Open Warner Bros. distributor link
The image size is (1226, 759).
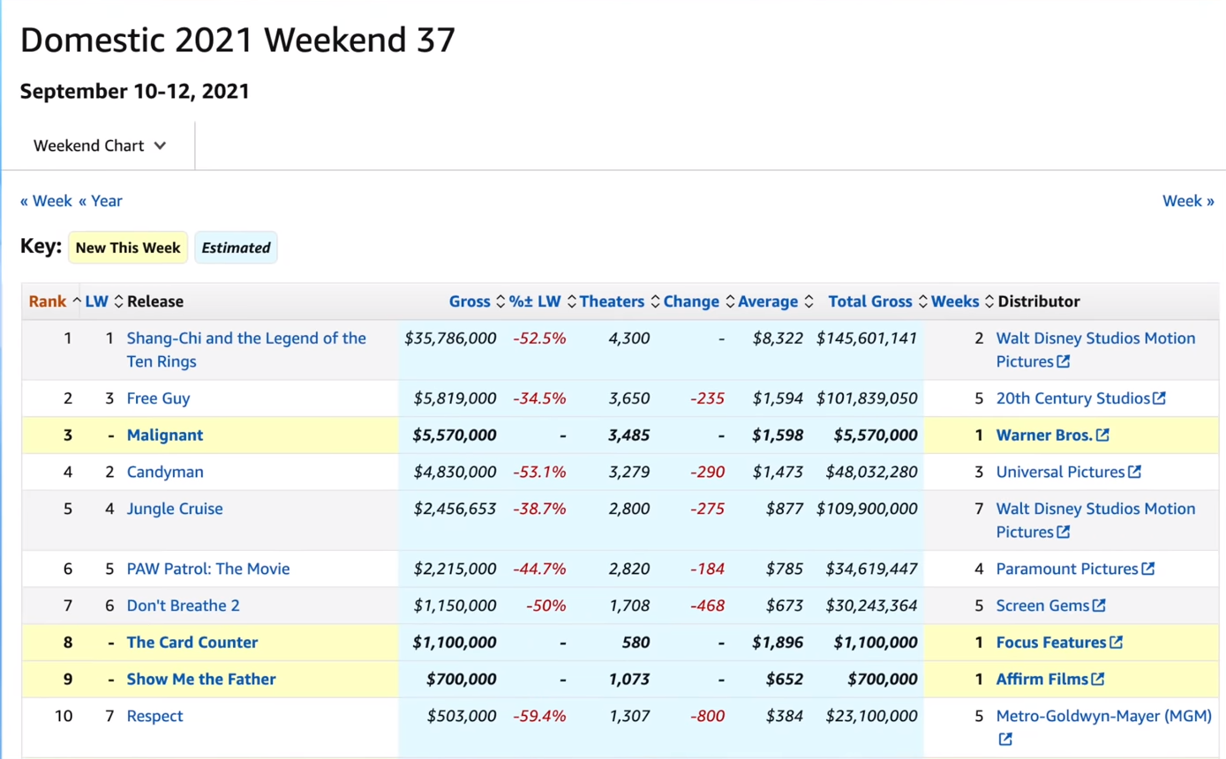(1044, 435)
